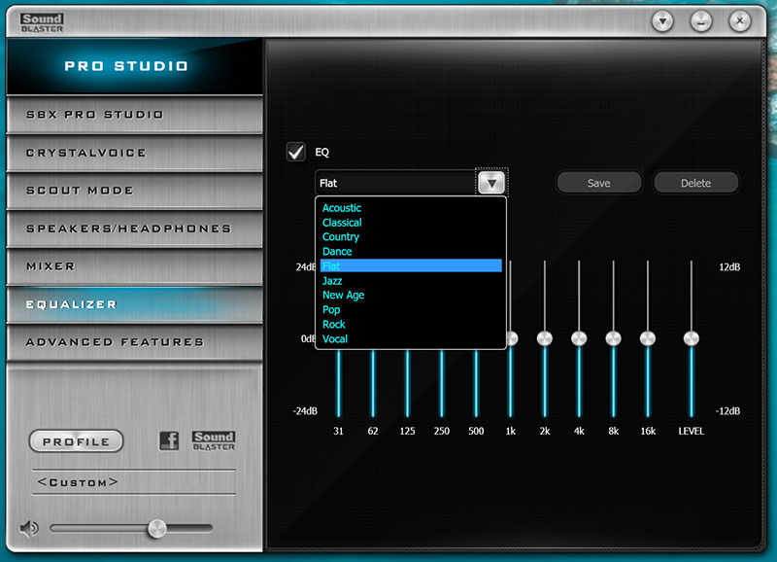The image size is (777, 562).
Task: Click the 16k band slider knob
Action: (648, 338)
